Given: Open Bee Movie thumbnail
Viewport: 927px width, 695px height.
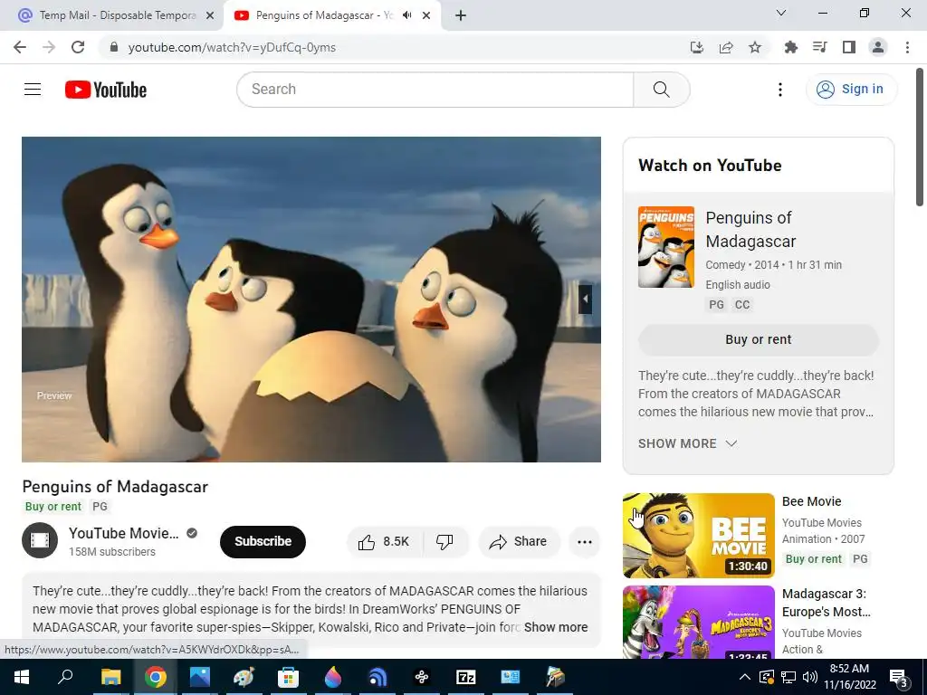Looking at the screenshot, I should pos(698,536).
